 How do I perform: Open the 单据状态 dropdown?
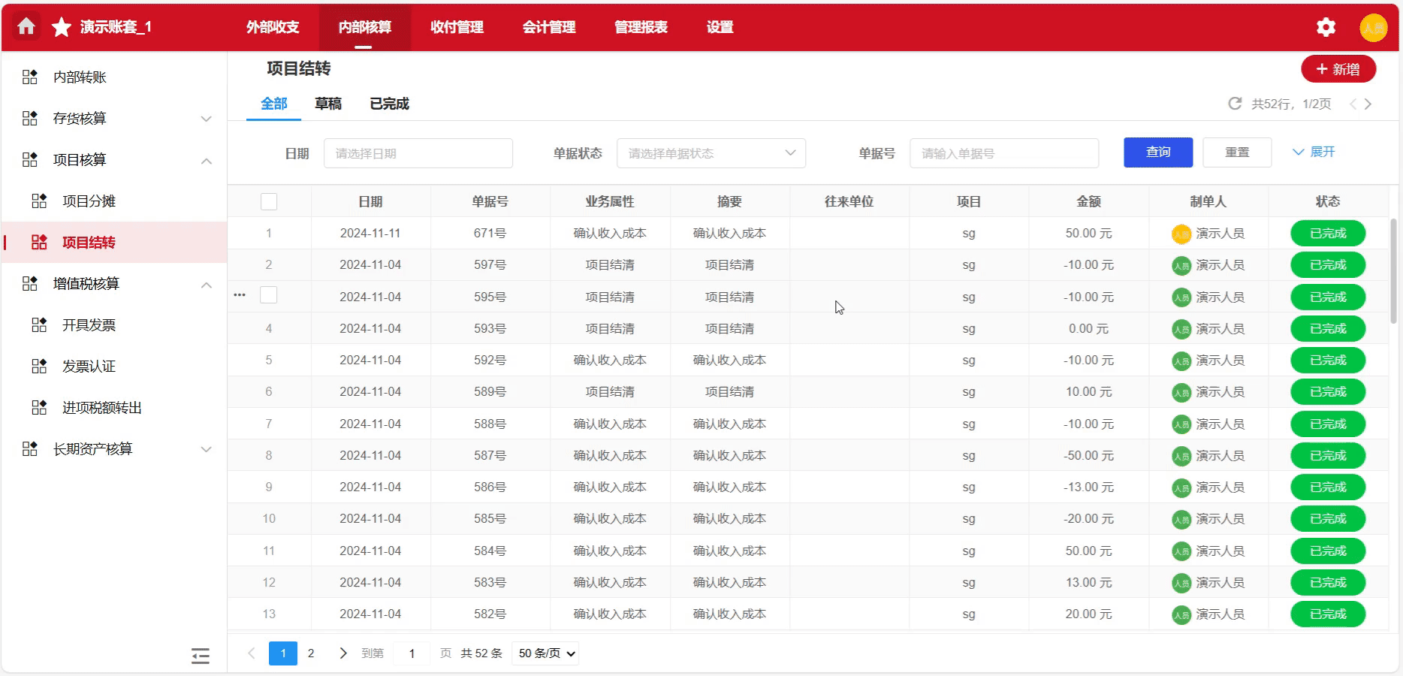[x=711, y=153]
